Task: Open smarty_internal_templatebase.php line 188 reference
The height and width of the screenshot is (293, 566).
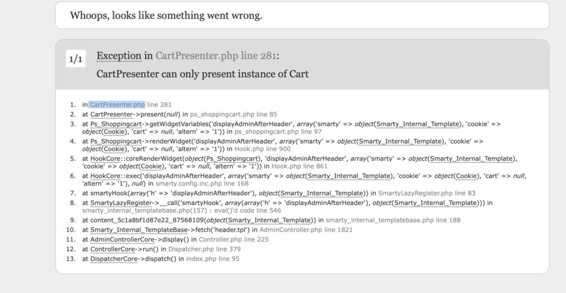Action: point(393,220)
